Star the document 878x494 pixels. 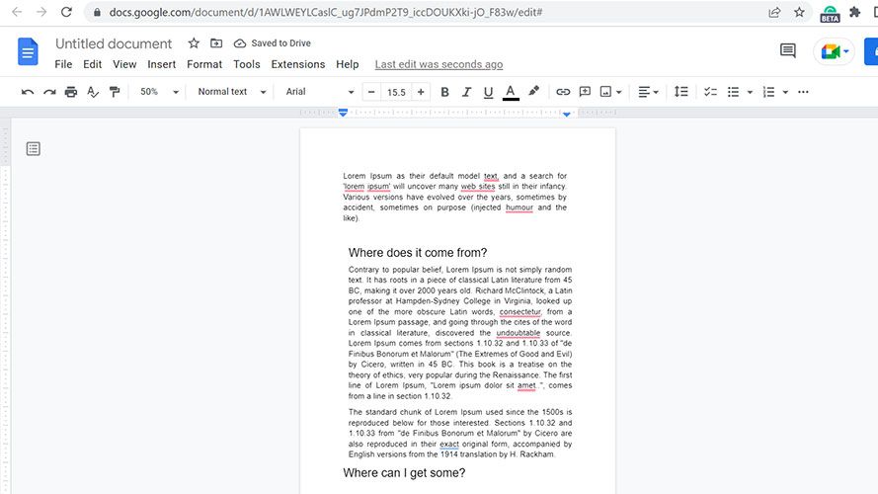click(194, 43)
